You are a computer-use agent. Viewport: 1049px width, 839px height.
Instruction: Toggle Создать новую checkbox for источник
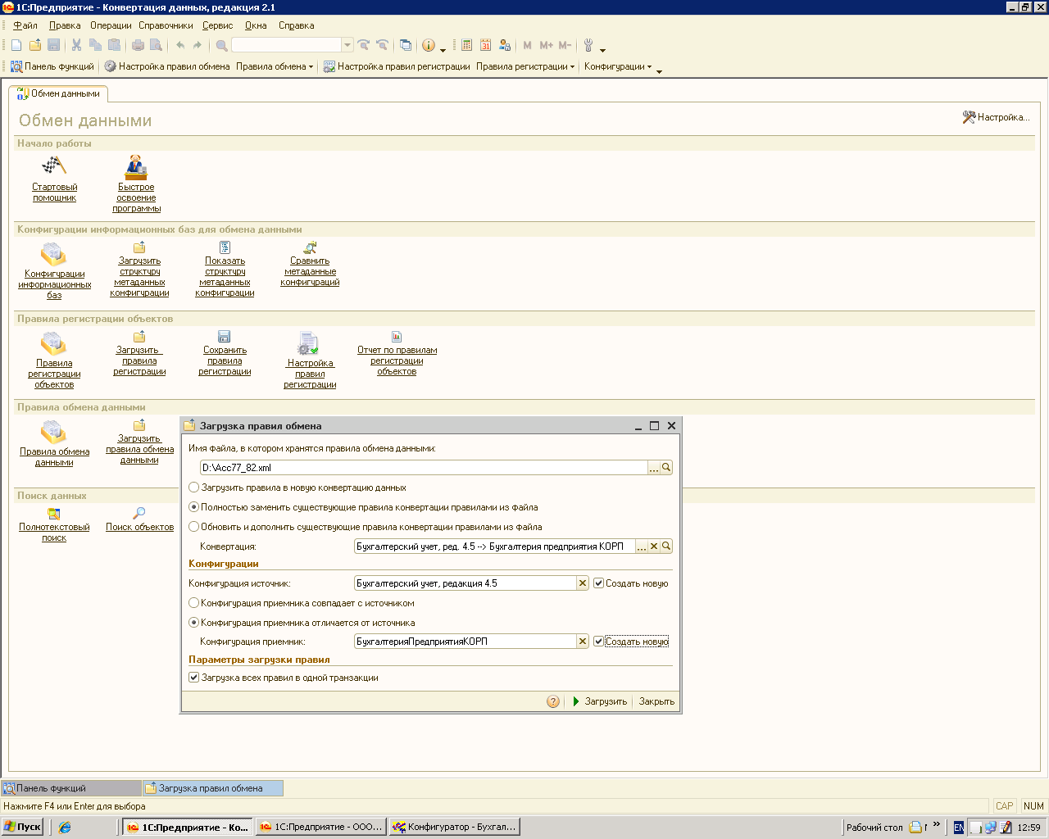[x=598, y=583]
